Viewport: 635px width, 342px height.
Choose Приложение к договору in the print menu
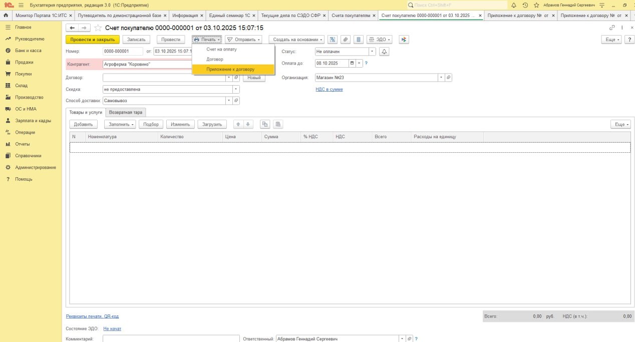pos(230,70)
